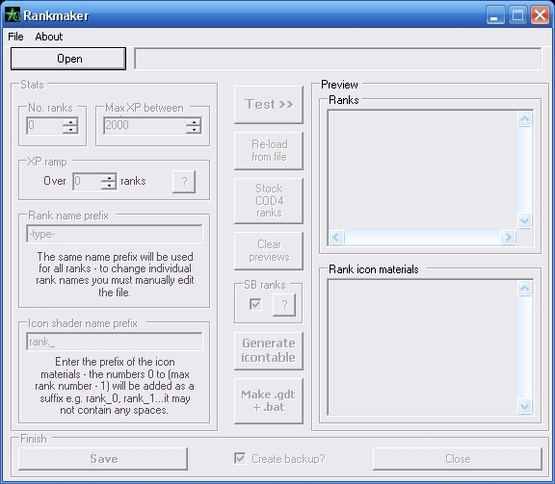Click Make .gdt + .bat button
This screenshot has width=555, height=484.
(269, 401)
